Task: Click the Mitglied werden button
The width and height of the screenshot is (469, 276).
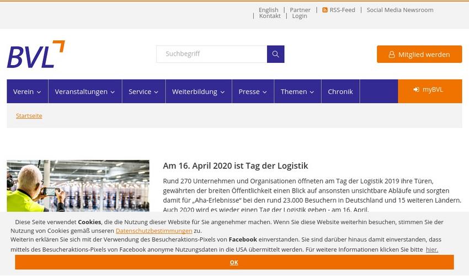Action: [419, 54]
